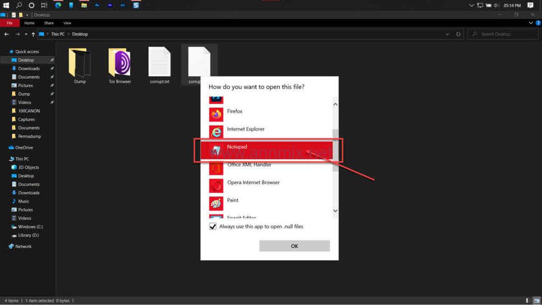The image size is (542, 305).
Task: Open the address bar history dropdown
Action: 448,34
